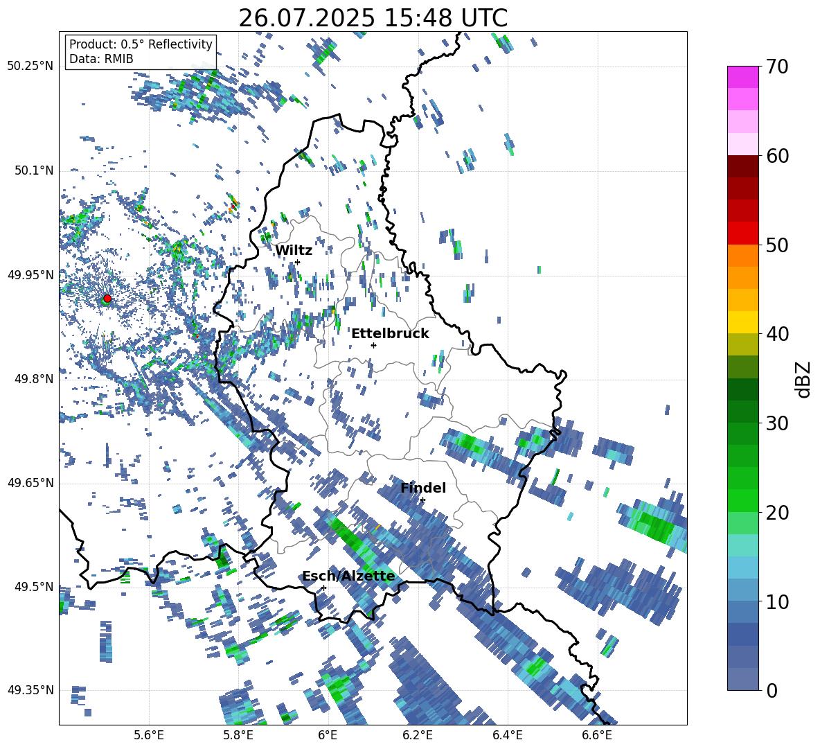Click the 49.35°N latitude label
Screen dimensions: 820x749
tap(30, 690)
